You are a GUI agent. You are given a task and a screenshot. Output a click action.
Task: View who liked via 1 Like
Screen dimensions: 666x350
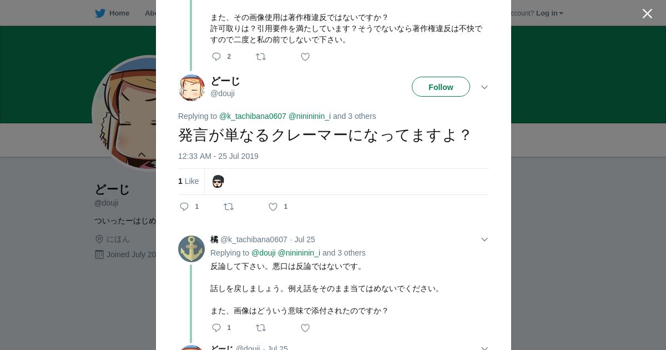pyautogui.click(x=188, y=181)
